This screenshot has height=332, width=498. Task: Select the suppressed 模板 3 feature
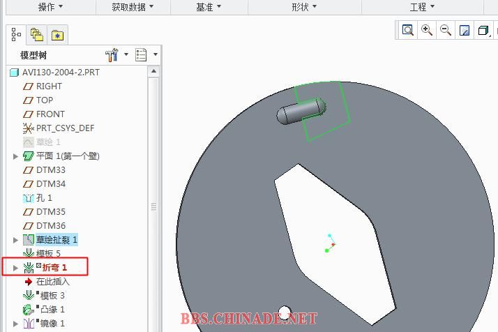coord(52,296)
